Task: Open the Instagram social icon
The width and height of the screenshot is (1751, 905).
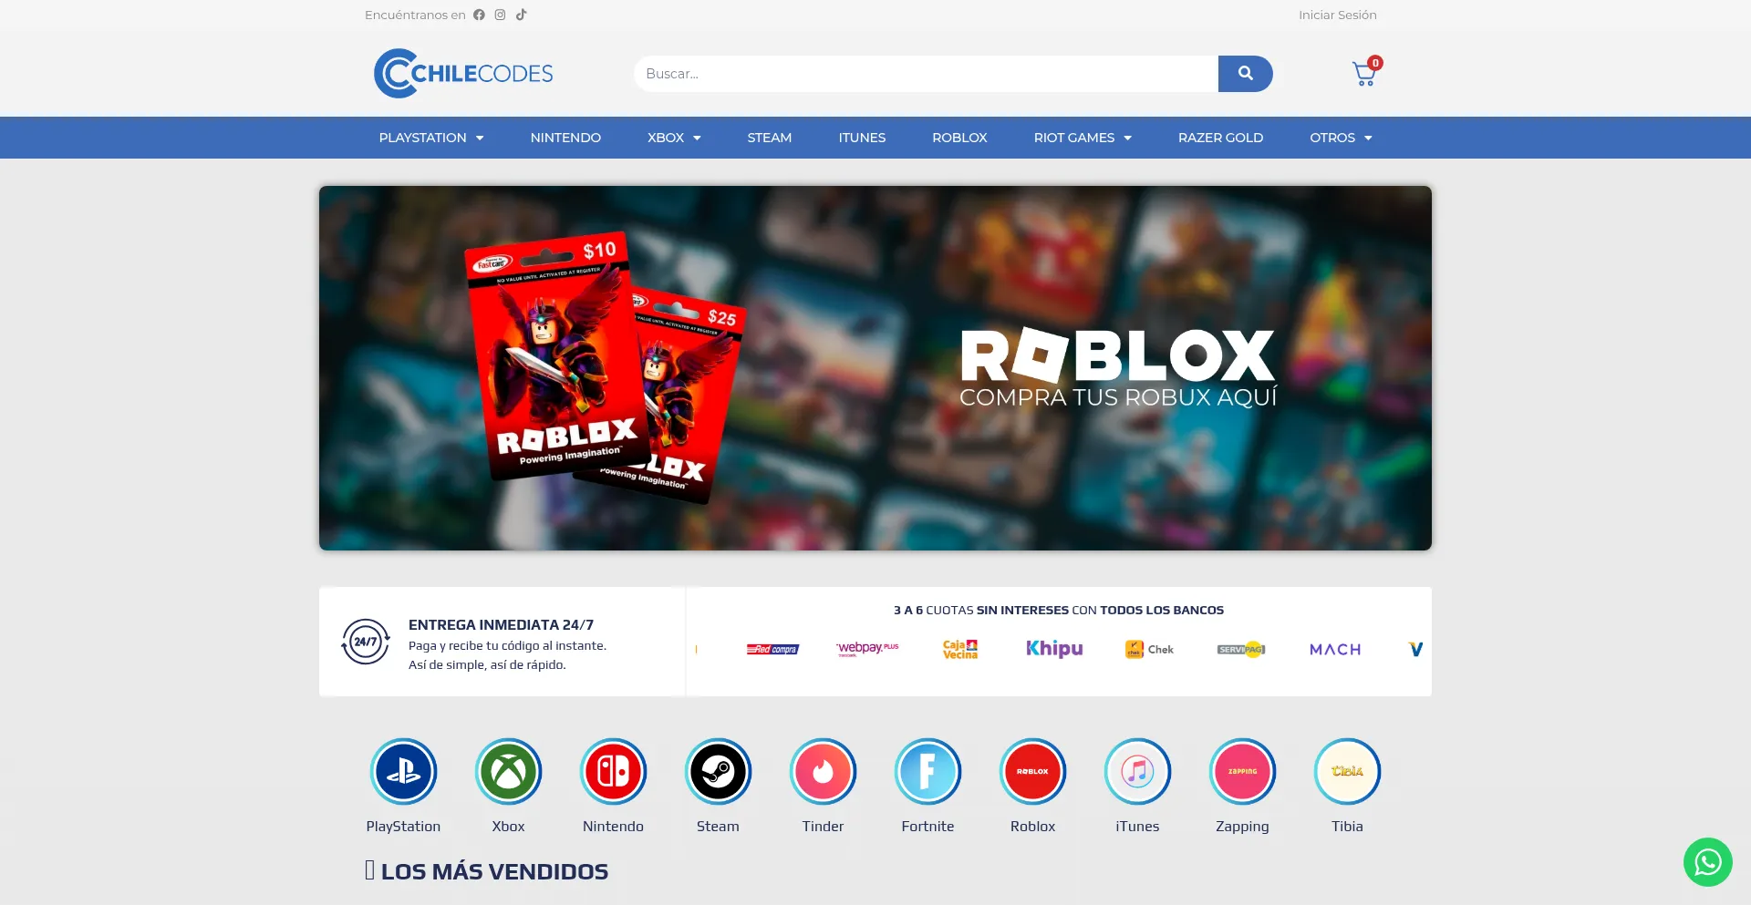Action: [x=500, y=15]
